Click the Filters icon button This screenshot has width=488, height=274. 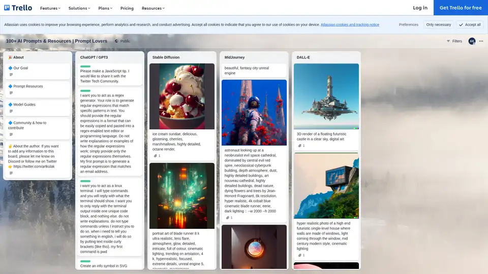tap(448, 41)
